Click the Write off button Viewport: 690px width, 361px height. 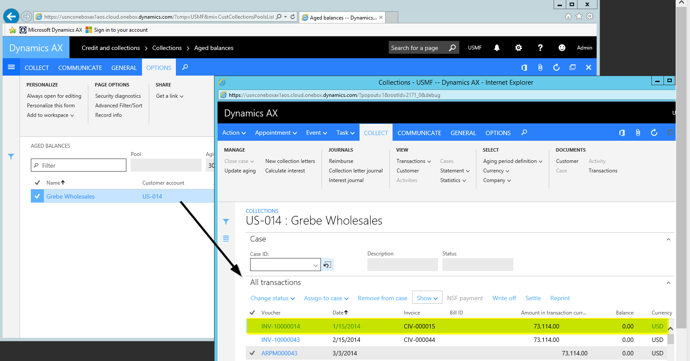(x=504, y=298)
